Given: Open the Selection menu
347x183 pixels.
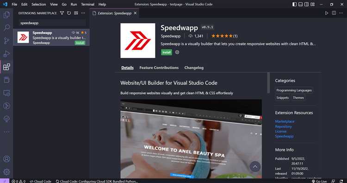Looking at the screenshot, I should click(x=38, y=4).
